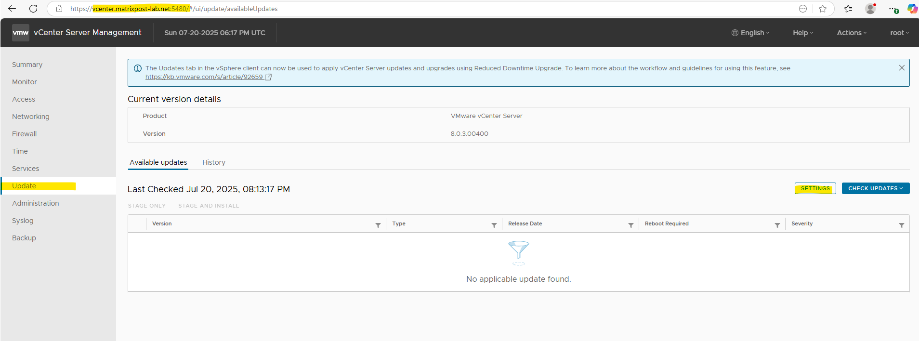This screenshot has height=341, width=919.
Task: Open Services in sidebar
Action: [26, 169]
